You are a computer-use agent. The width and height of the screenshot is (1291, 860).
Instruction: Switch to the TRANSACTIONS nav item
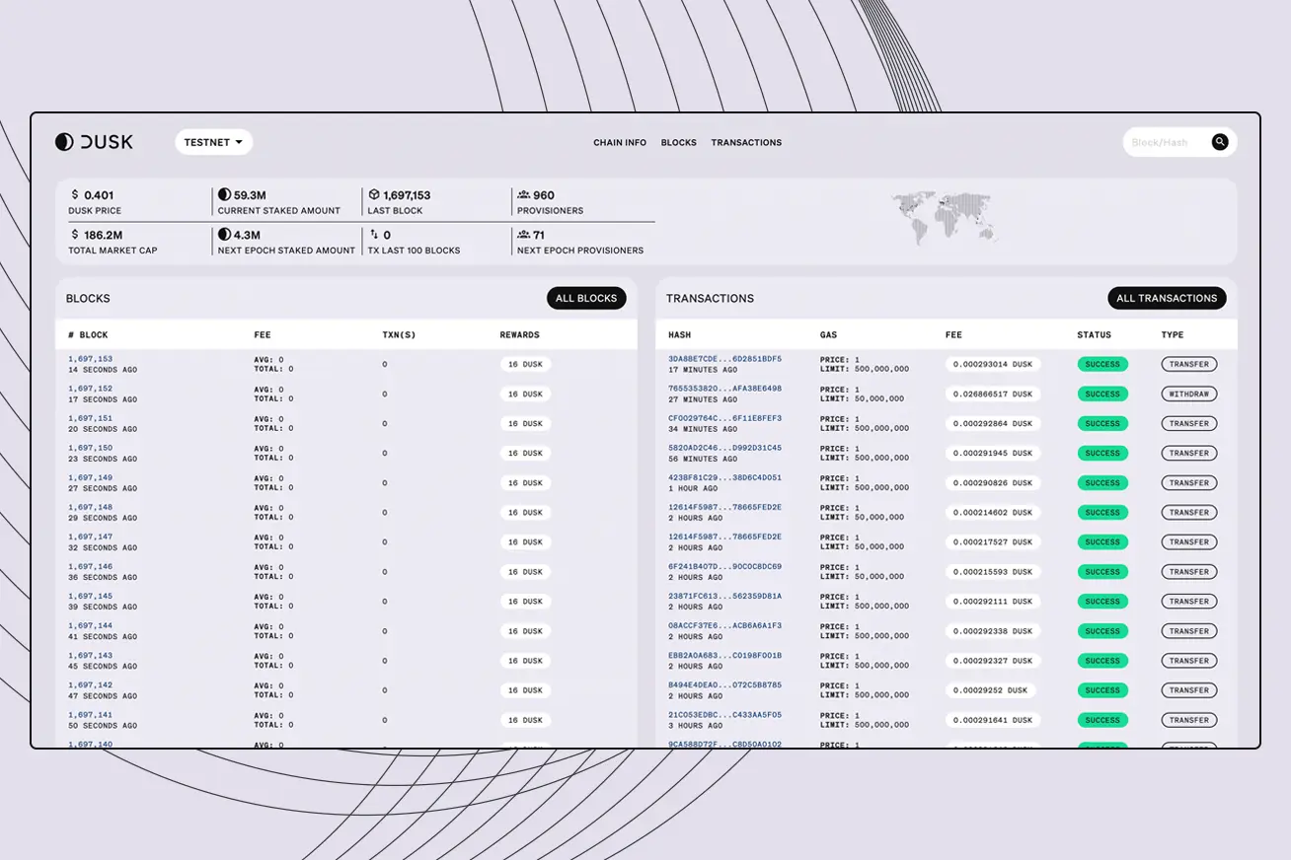pyautogui.click(x=746, y=142)
